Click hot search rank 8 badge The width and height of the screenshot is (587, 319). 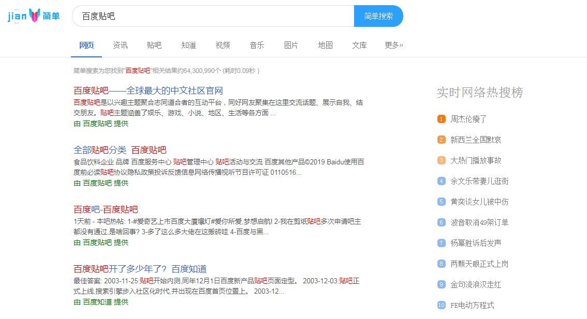[442, 264]
